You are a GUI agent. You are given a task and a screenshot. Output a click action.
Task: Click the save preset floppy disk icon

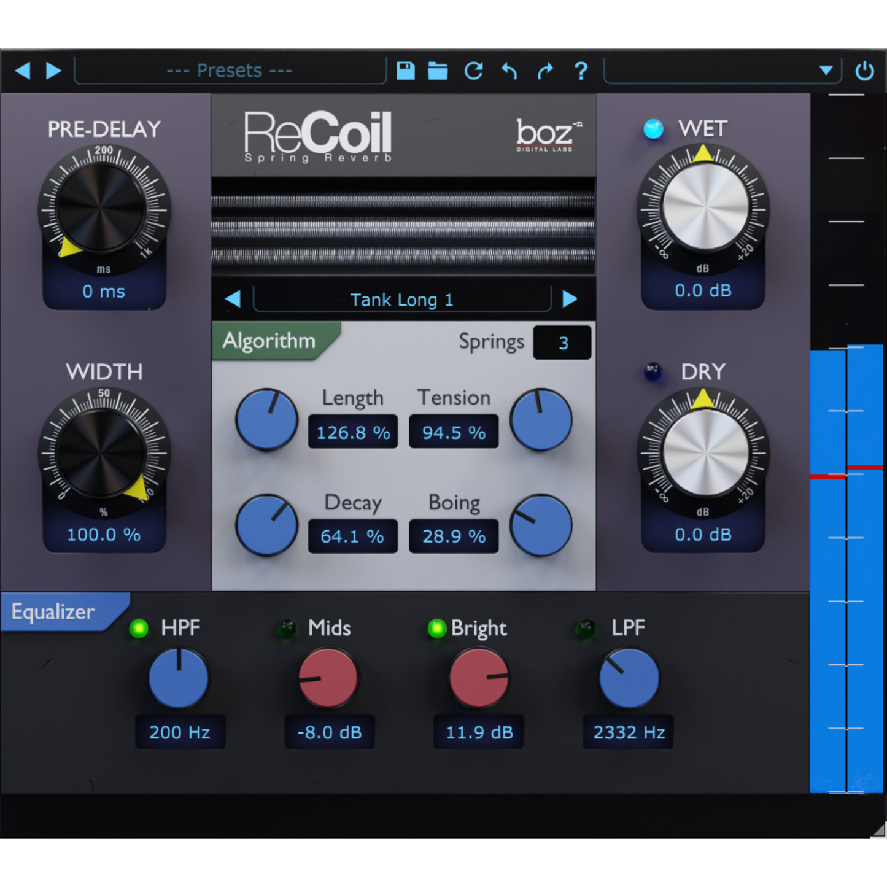pos(405,71)
